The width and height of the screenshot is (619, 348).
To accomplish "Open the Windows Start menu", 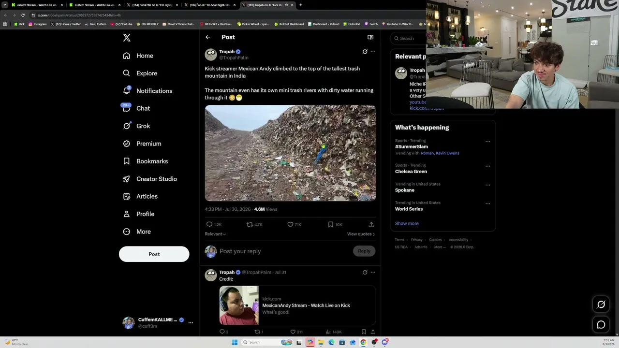I will pyautogui.click(x=235, y=343).
